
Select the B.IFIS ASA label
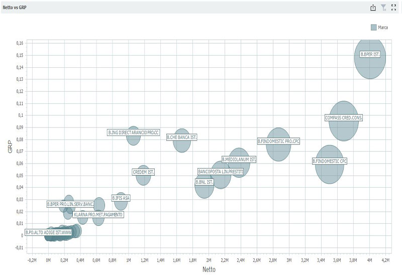point(121,198)
